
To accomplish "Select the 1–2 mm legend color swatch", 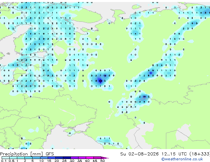I will (21, 158).
